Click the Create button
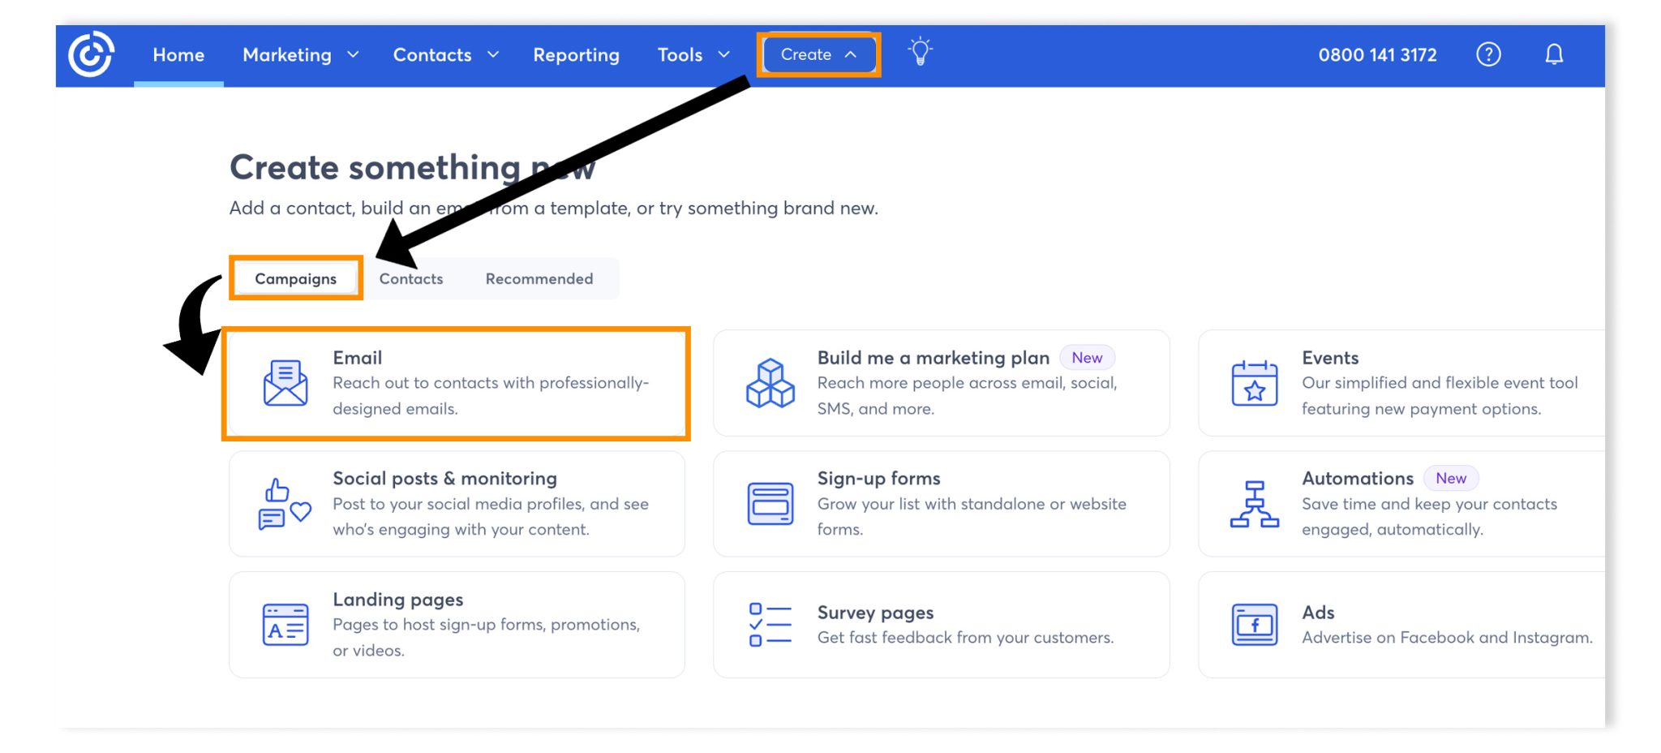 pyautogui.click(x=818, y=54)
